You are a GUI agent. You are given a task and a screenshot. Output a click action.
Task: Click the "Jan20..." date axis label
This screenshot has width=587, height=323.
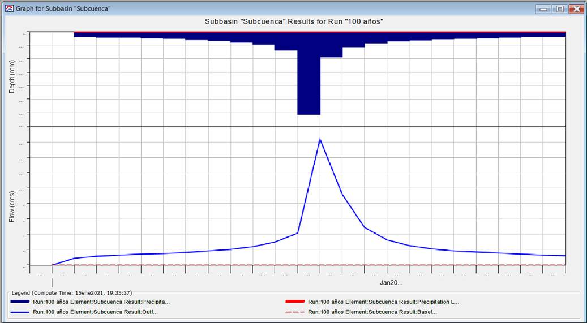click(x=391, y=282)
